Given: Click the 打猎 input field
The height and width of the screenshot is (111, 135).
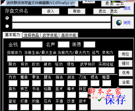Looking at the screenshot, I should click(x=25, y=107).
